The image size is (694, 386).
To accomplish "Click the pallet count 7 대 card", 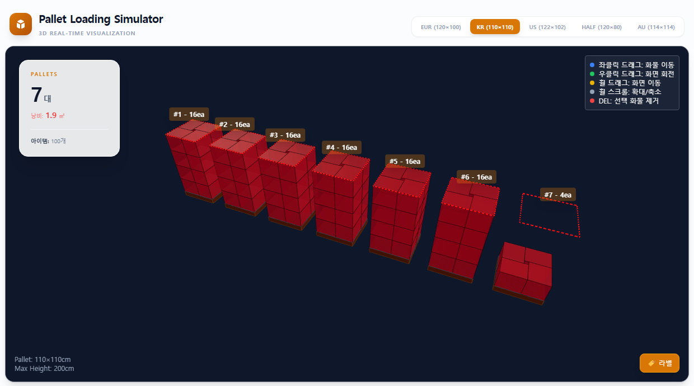I will pos(69,108).
